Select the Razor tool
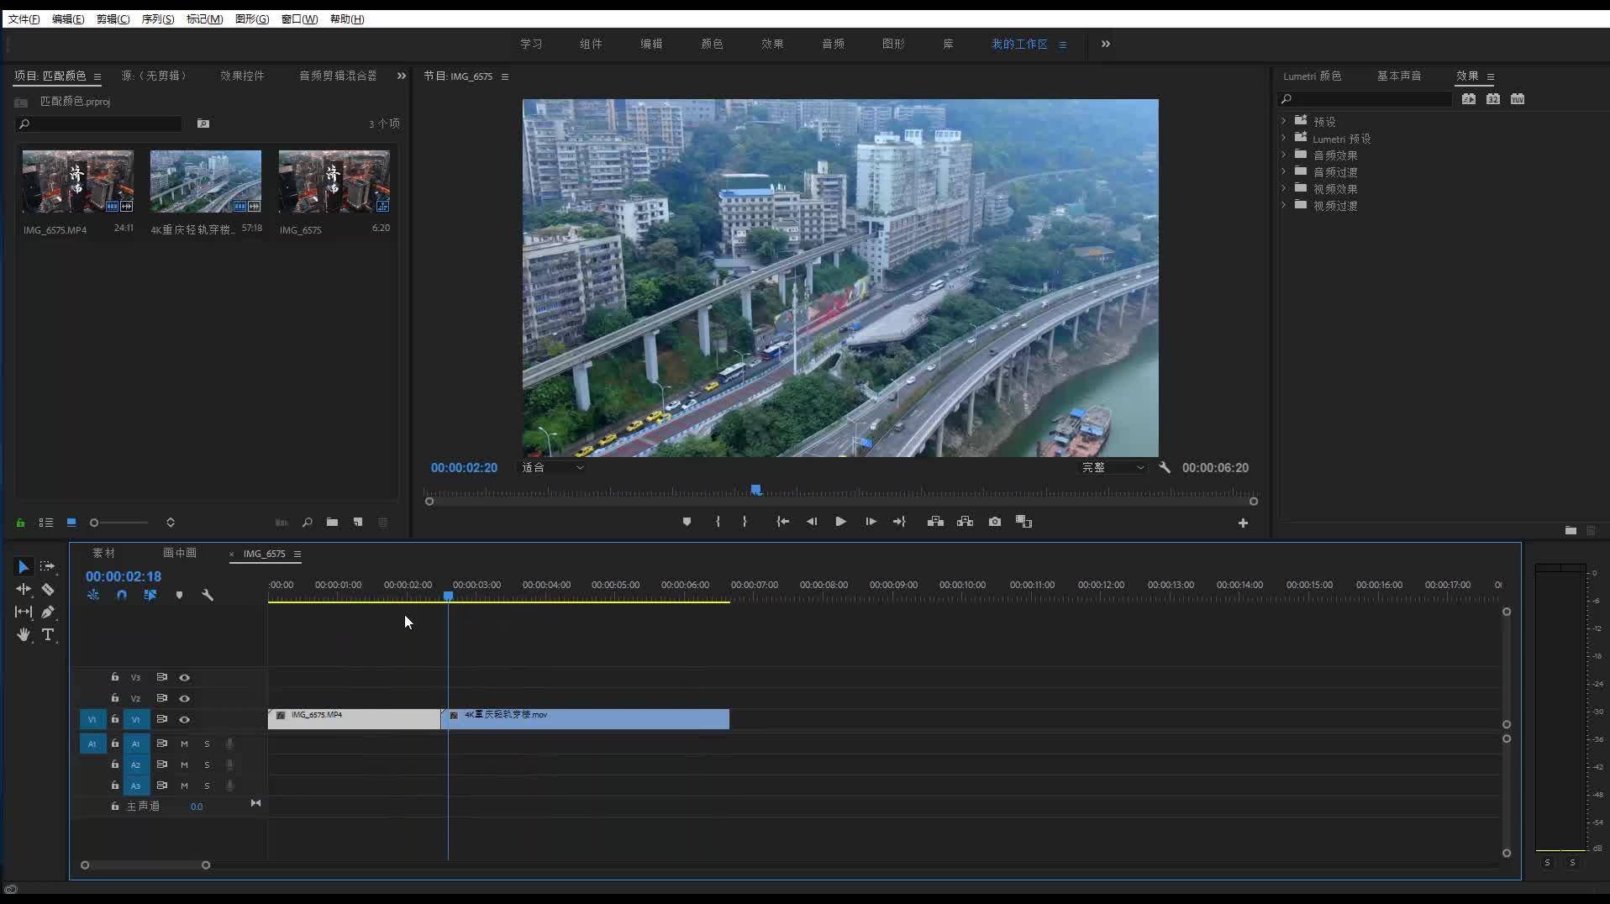This screenshot has width=1610, height=904. 48,590
